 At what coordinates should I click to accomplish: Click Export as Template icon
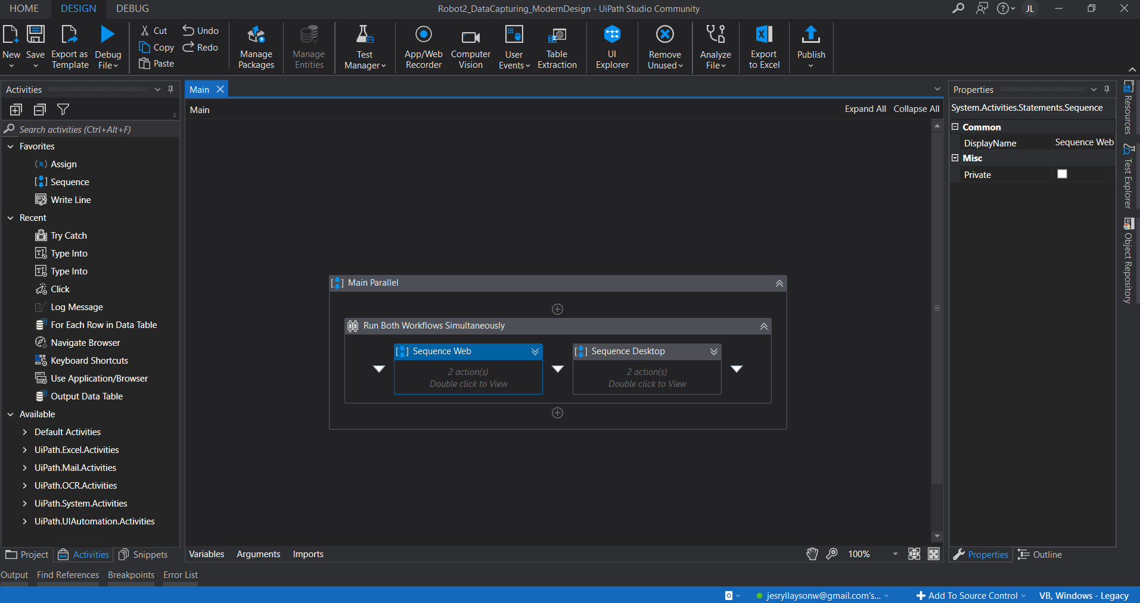point(70,35)
